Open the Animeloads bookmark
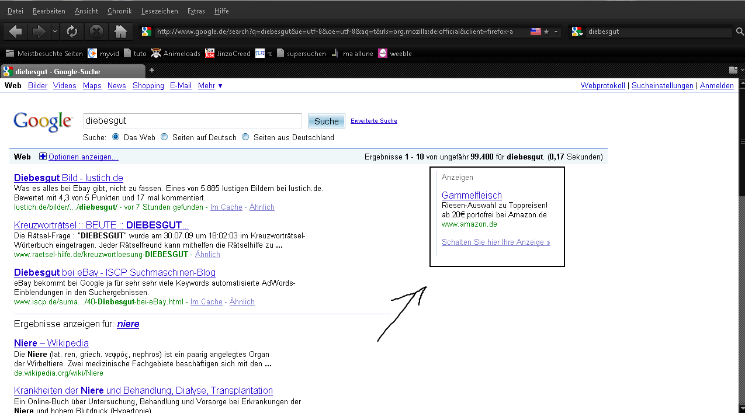Viewport: 745px width, 413px height. click(175, 53)
